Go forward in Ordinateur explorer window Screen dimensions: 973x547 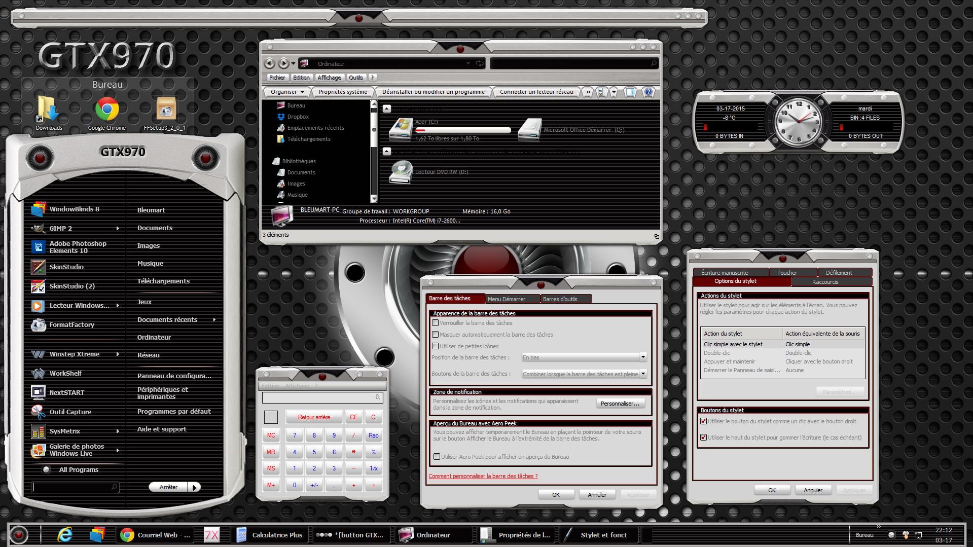[284, 63]
